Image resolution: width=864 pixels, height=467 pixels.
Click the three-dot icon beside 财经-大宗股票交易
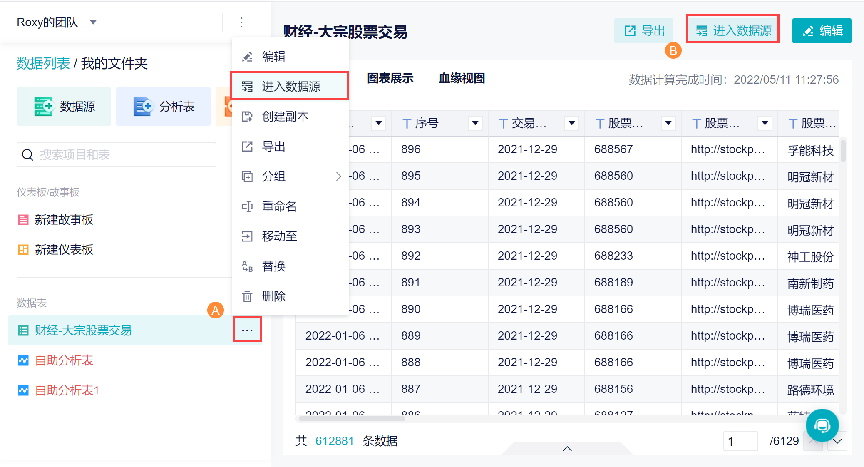pyautogui.click(x=247, y=330)
